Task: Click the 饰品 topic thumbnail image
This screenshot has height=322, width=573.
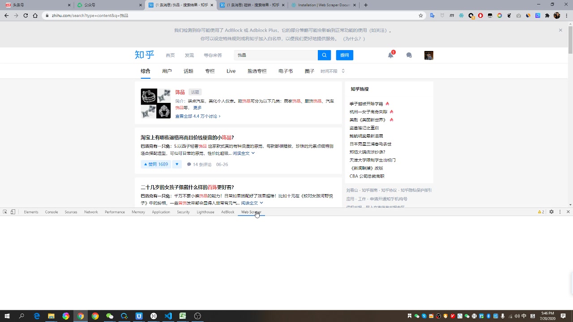Action: pyautogui.click(x=156, y=103)
